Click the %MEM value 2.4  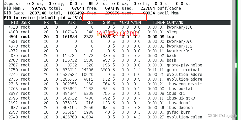(137, 70)
